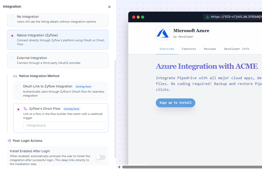Click the Native Integration Method heading
This screenshot has height=169, width=262.
[39, 76]
